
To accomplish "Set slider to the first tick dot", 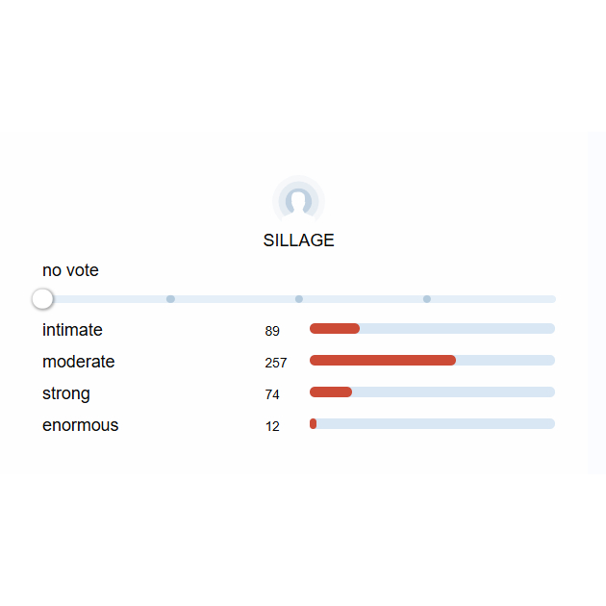I will coord(170,299).
